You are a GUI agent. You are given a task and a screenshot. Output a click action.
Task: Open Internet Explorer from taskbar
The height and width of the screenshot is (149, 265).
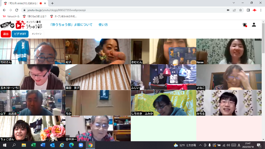pyautogui.click(x=62, y=145)
